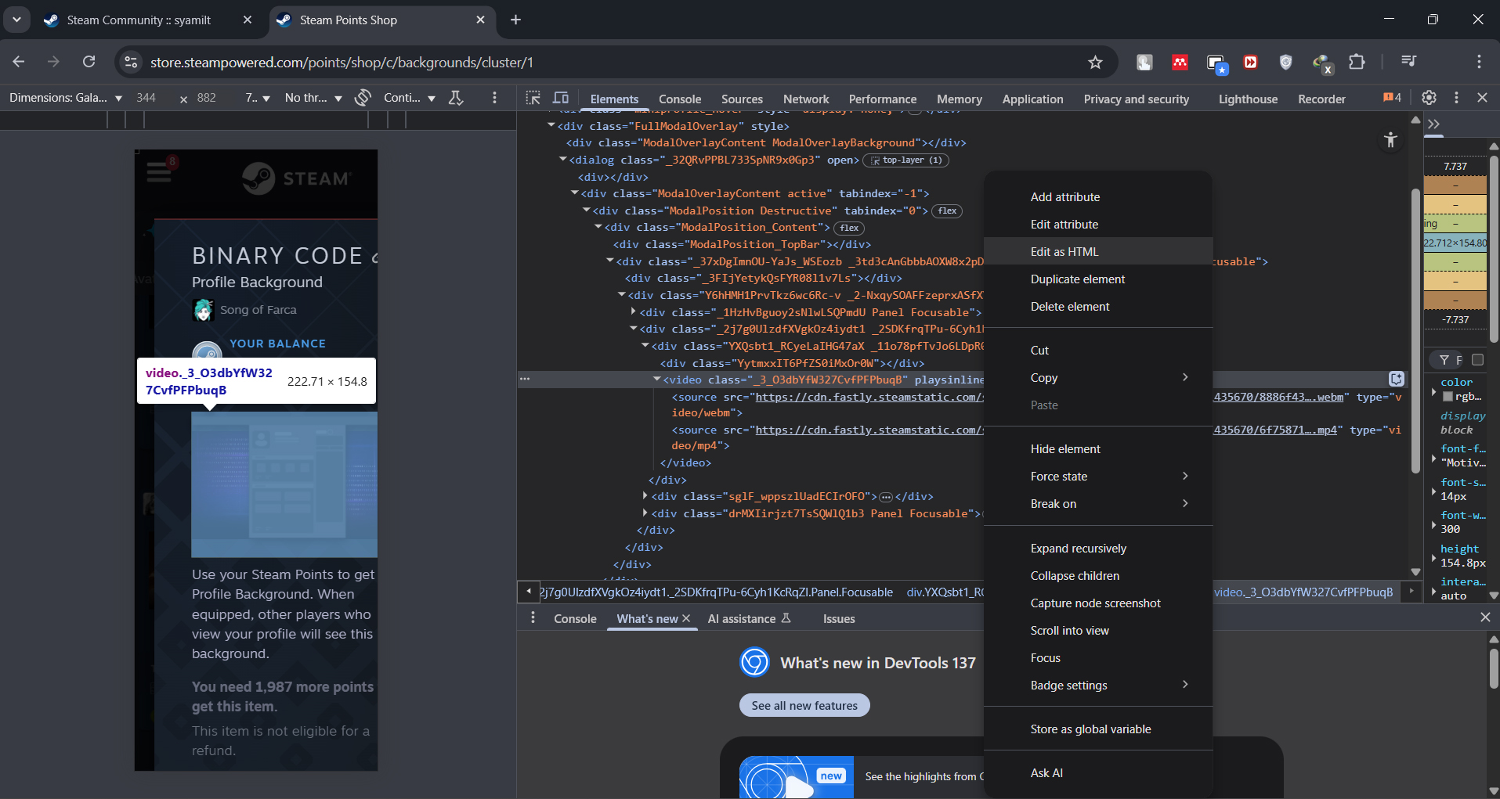Viewport: 1500px width, 799px height.
Task: Click See all new features button
Action: click(x=804, y=705)
